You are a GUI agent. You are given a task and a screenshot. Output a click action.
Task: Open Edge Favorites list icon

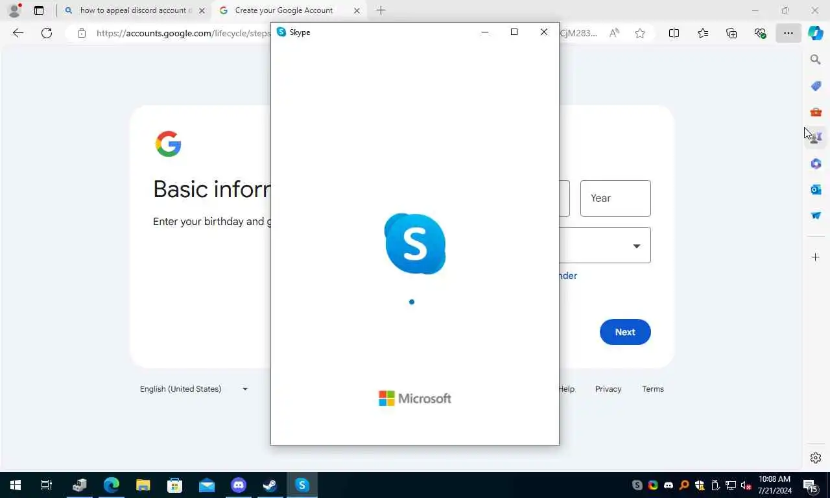[703, 33]
